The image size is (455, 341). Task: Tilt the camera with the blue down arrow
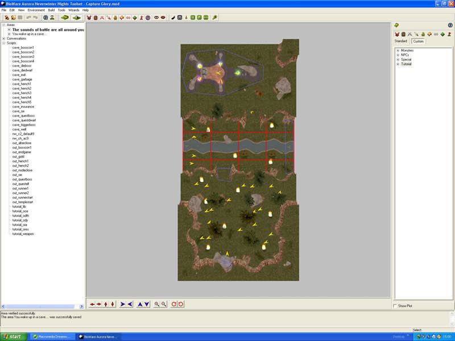click(147, 304)
